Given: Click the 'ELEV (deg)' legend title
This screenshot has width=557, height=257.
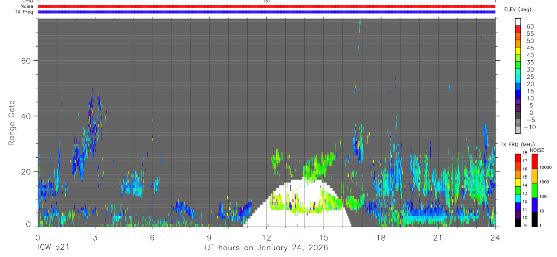Looking at the screenshot, I should click(x=518, y=10).
